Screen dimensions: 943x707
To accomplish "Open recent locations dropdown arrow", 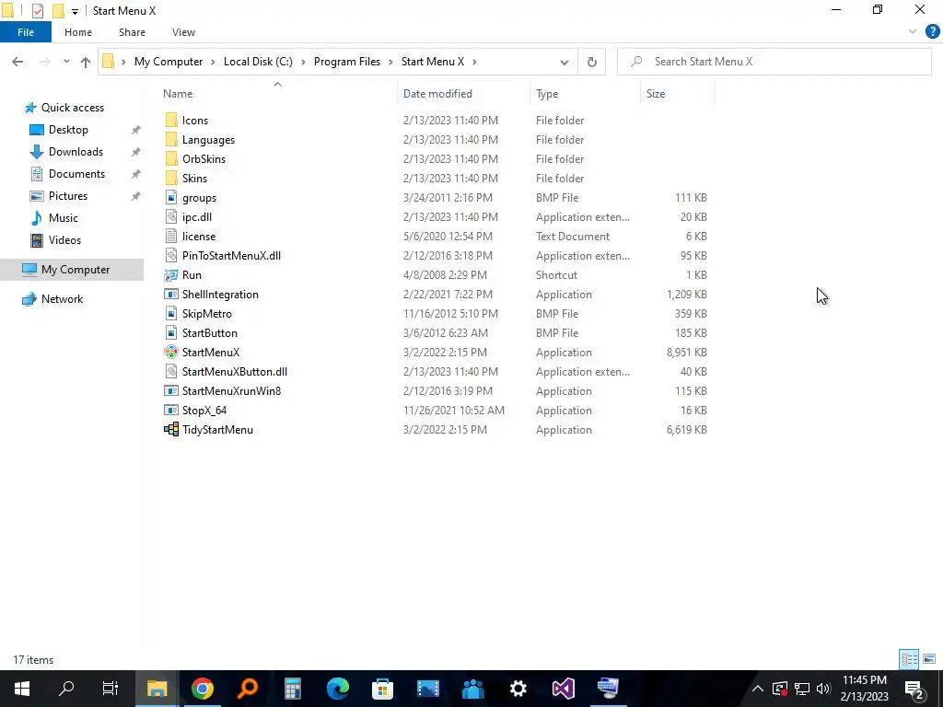I will [66, 62].
